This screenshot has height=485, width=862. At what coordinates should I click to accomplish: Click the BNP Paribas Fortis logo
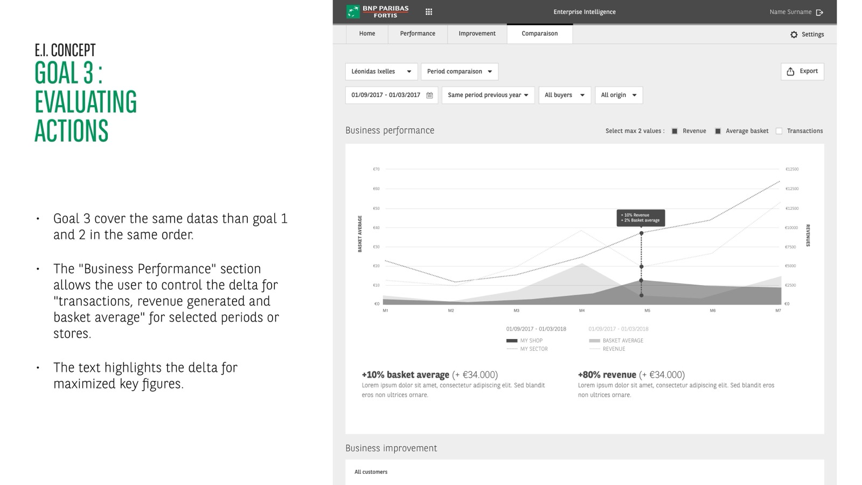[378, 11]
